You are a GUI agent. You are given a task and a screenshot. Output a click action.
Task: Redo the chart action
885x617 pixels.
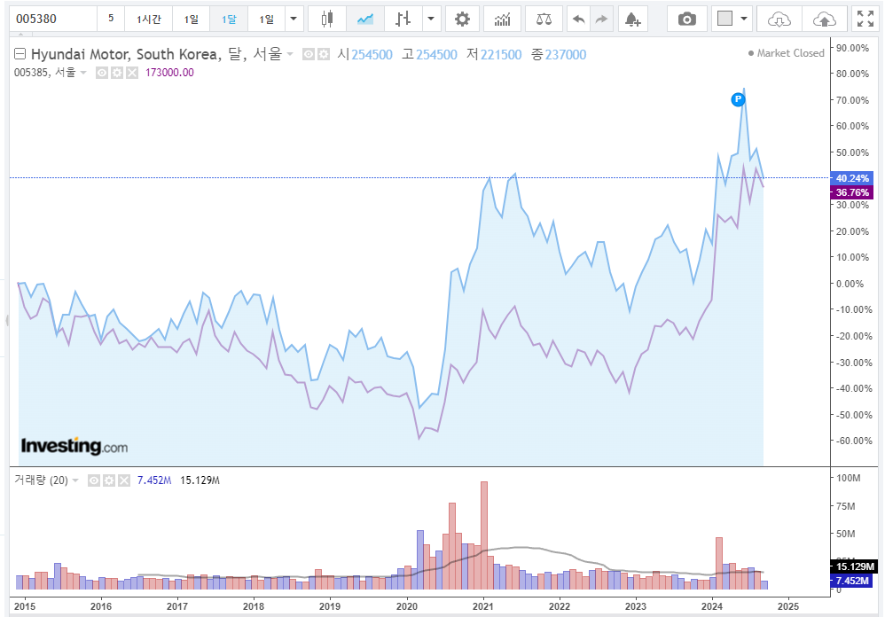click(601, 20)
